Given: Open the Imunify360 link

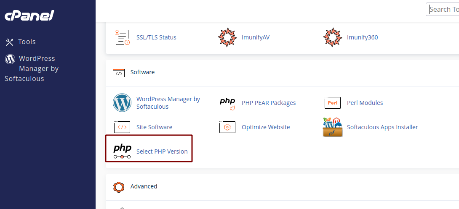Looking at the screenshot, I should [363, 37].
